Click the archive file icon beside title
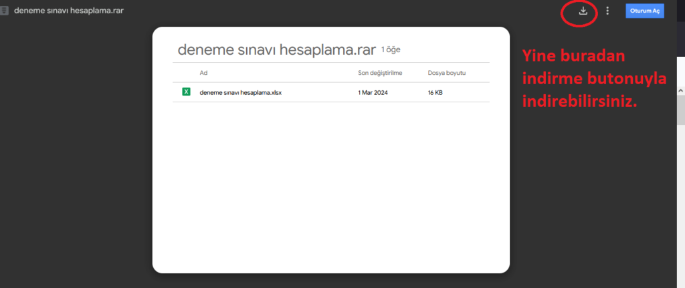The width and height of the screenshot is (685, 288). (x=5, y=11)
